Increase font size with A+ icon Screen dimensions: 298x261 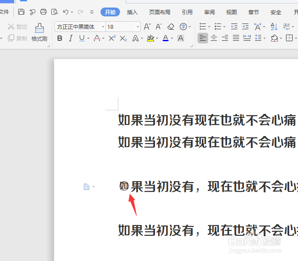147,27
